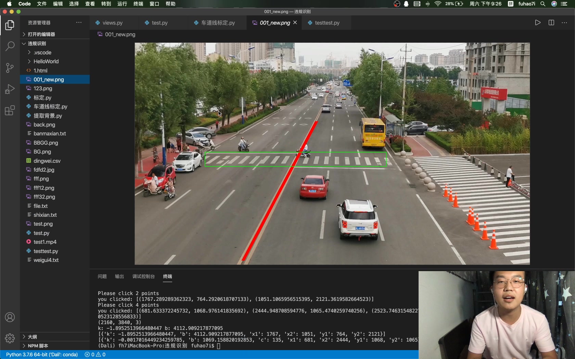This screenshot has height=359, width=575.
Task: Open the 运行 menu in menu bar
Action: (122, 4)
